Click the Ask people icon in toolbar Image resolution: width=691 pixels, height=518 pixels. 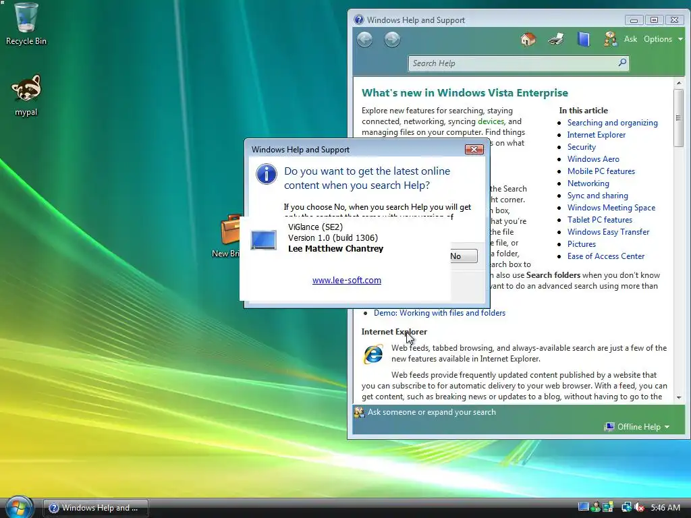click(x=610, y=39)
